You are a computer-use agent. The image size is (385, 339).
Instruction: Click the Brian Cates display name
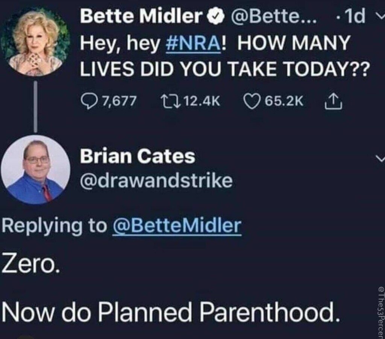coord(137,157)
